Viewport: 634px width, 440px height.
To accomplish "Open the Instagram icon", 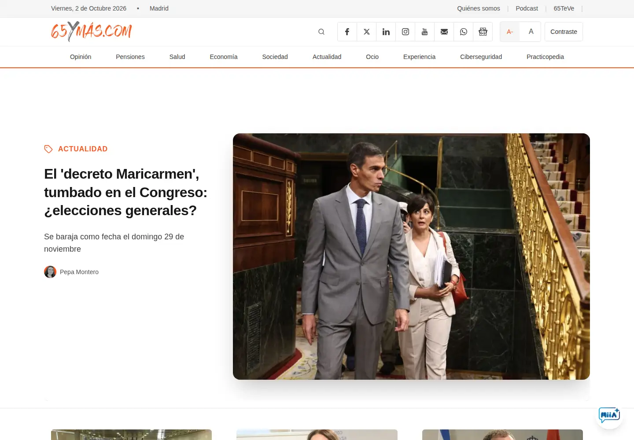I will point(405,32).
